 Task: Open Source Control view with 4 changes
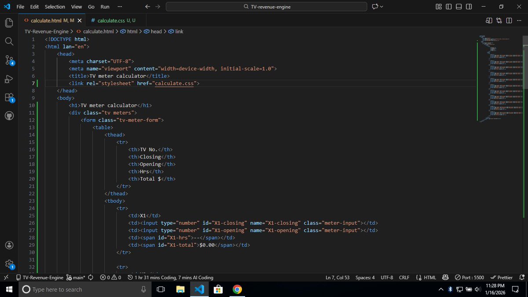9,60
